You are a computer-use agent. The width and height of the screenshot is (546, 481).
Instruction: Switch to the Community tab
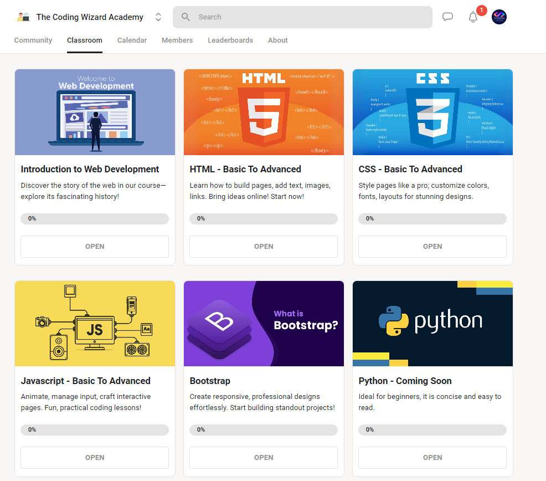coord(33,40)
